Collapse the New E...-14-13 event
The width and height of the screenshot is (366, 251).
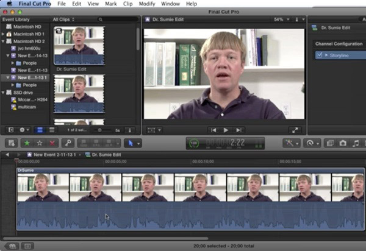[8, 55]
